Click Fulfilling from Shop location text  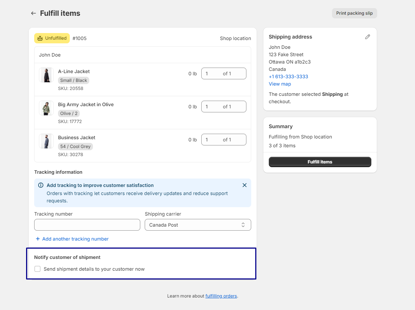[x=300, y=137]
